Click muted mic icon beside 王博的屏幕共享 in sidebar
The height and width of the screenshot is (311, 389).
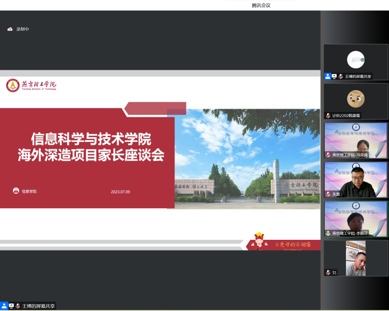pyautogui.click(x=341, y=77)
